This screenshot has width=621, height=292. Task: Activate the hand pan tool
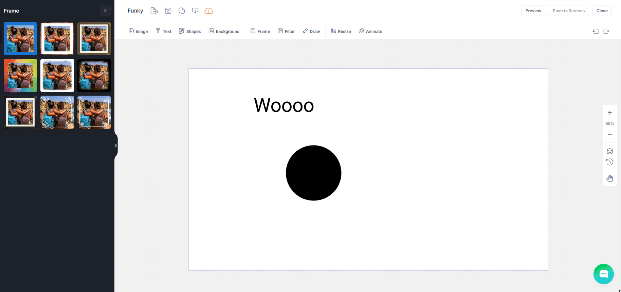pos(610,178)
